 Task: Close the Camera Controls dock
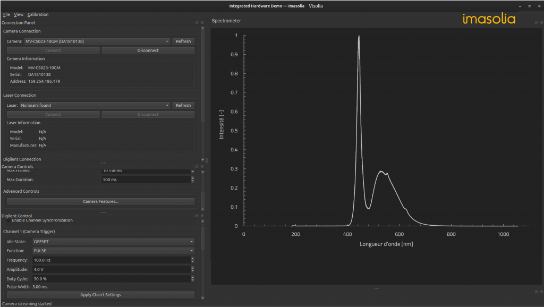202,166
